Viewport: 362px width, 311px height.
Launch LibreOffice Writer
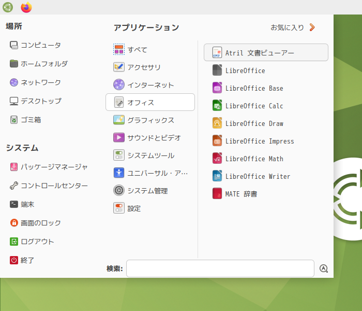tap(266, 176)
